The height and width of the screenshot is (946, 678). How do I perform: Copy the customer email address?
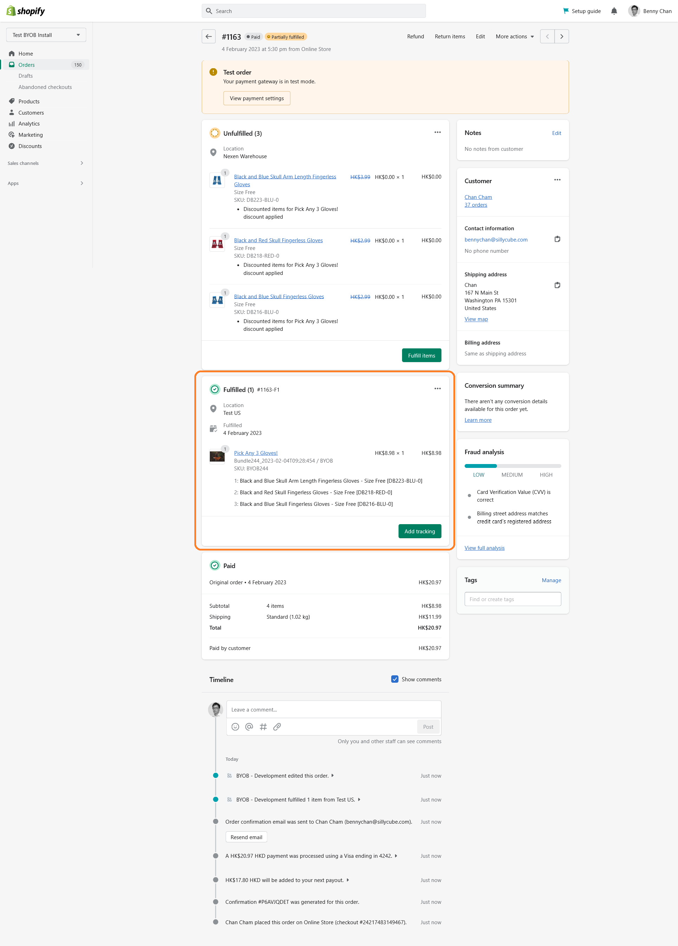[x=557, y=239]
